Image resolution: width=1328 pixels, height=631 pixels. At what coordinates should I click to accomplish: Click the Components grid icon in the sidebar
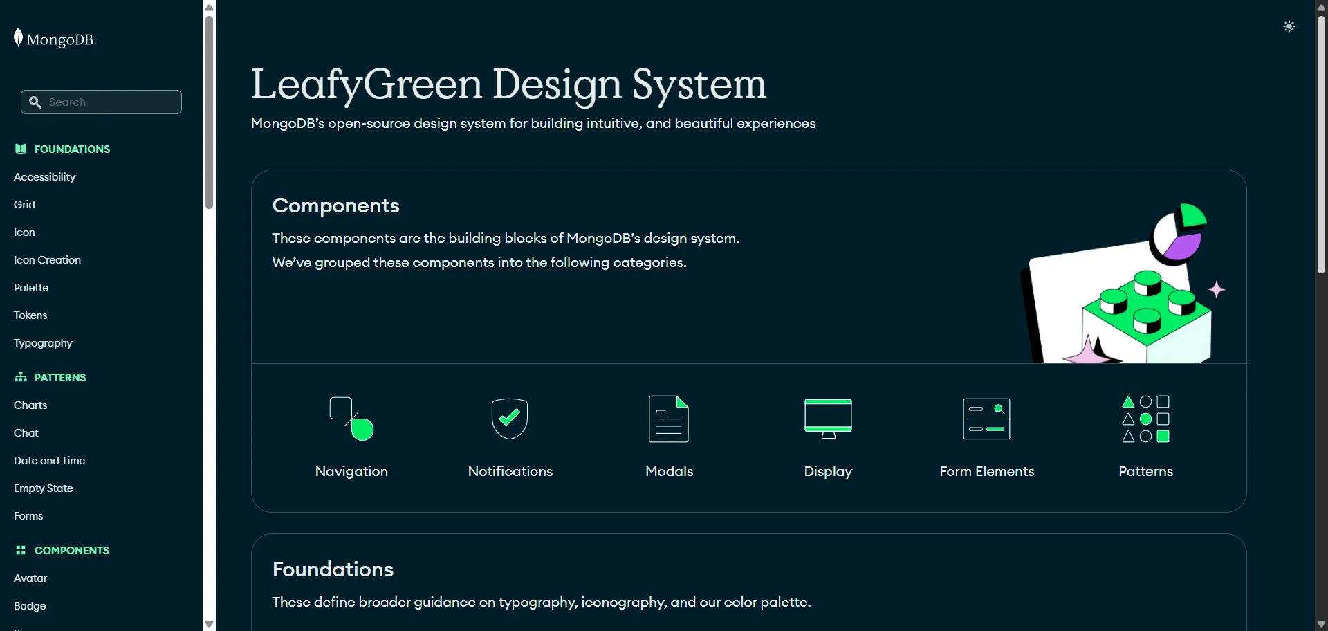[x=21, y=550]
